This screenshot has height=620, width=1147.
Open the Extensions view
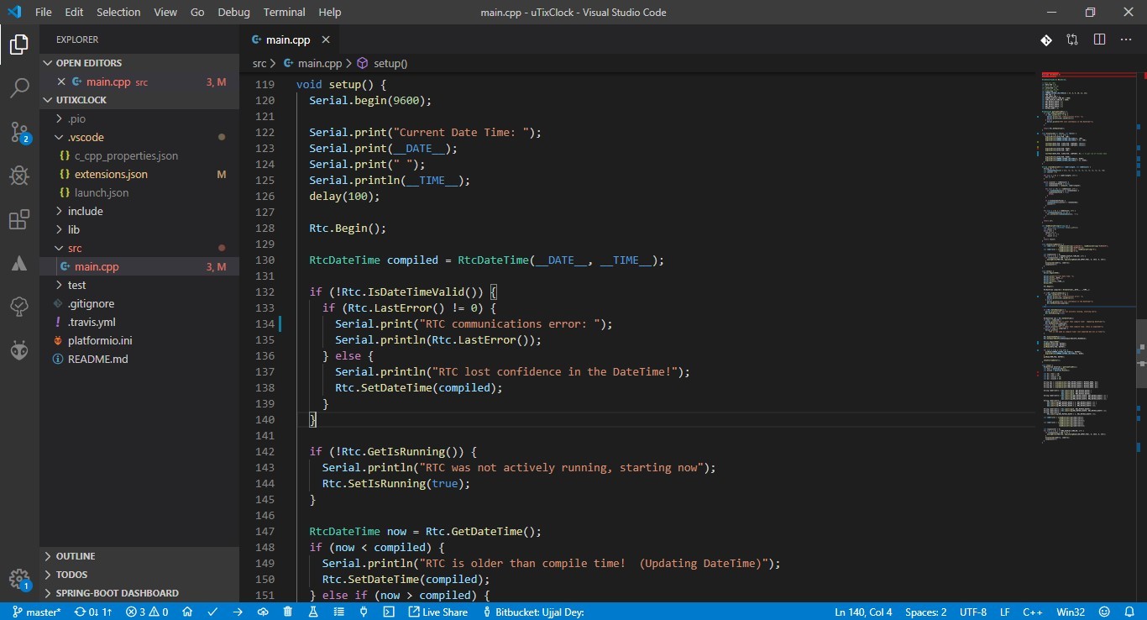[x=19, y=220]
